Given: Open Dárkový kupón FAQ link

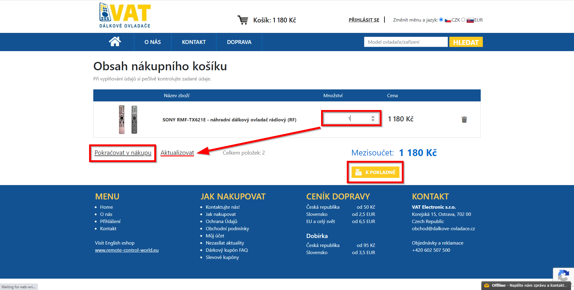Looking at the screenshot, I should (x=227, y=250).
